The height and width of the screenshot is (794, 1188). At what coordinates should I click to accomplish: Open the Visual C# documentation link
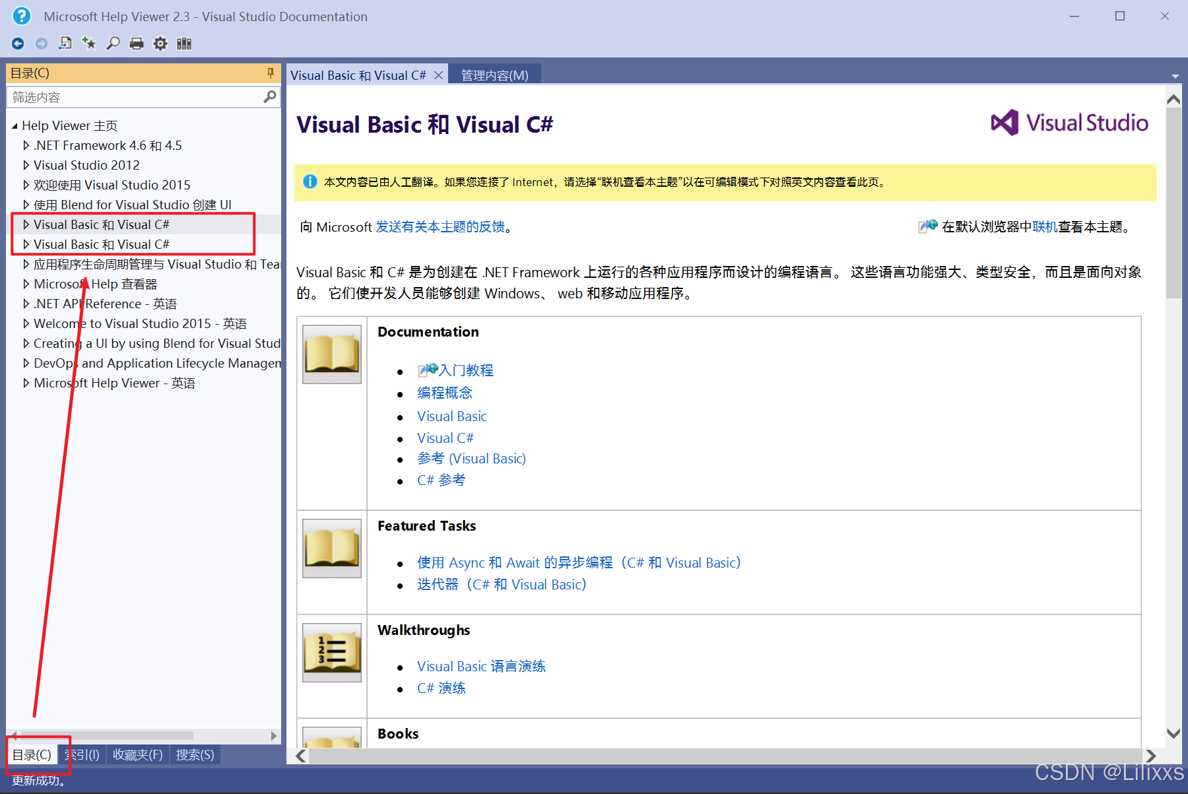(x=445, y=438)
